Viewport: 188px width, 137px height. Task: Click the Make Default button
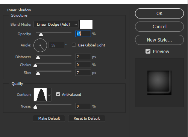pyautogui.click(x=49, y=118)
